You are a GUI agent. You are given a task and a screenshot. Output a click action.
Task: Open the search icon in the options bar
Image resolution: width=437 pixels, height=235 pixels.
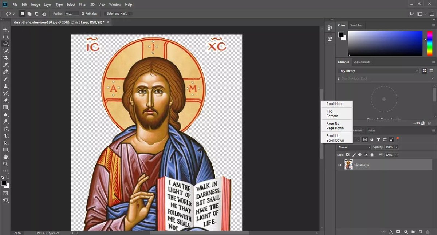412,14
